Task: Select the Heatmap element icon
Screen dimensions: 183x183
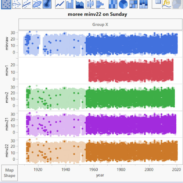Action: click(113, 4)
